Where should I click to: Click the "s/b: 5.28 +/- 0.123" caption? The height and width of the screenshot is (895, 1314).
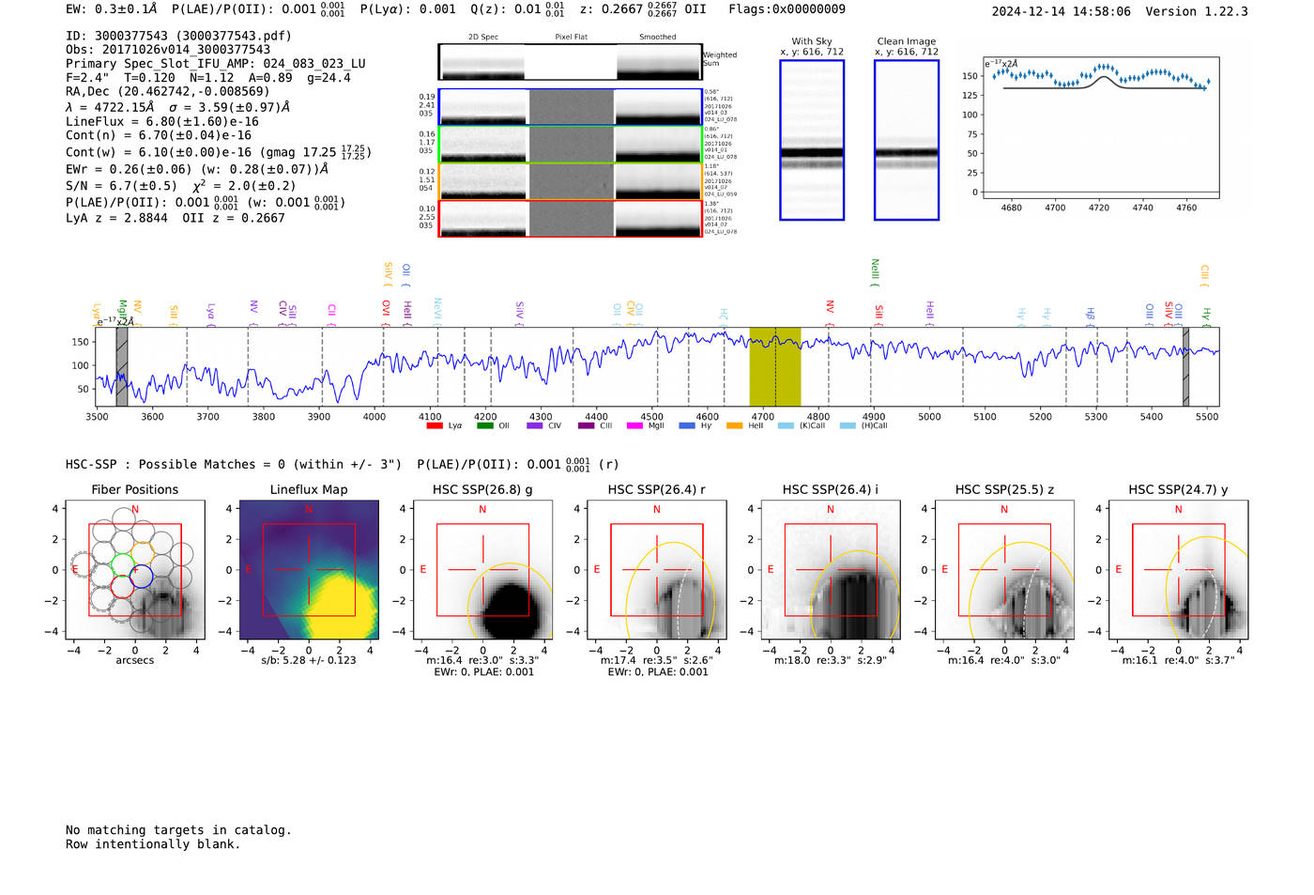click(309, 660)
